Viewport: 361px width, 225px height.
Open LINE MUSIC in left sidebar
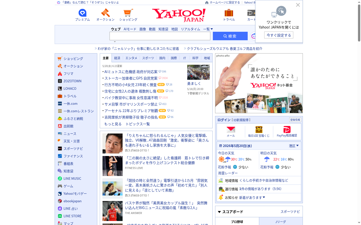(72, 178)
